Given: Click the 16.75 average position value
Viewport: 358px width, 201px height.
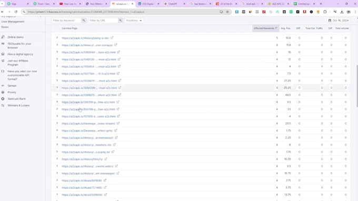Looking at the screenshot, I should pyautogui.click(x=287, y=173).
